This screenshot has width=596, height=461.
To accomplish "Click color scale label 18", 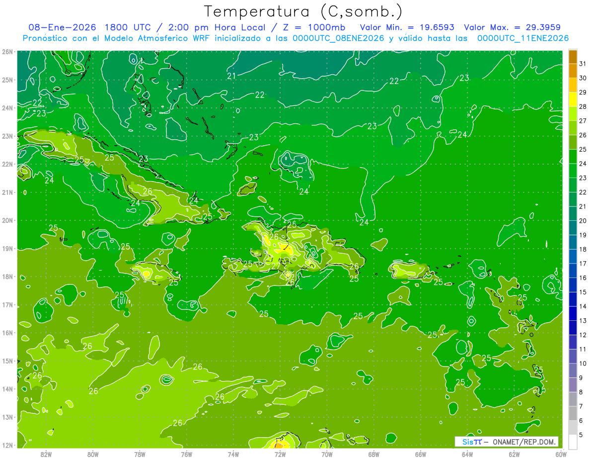I will 583,249.
